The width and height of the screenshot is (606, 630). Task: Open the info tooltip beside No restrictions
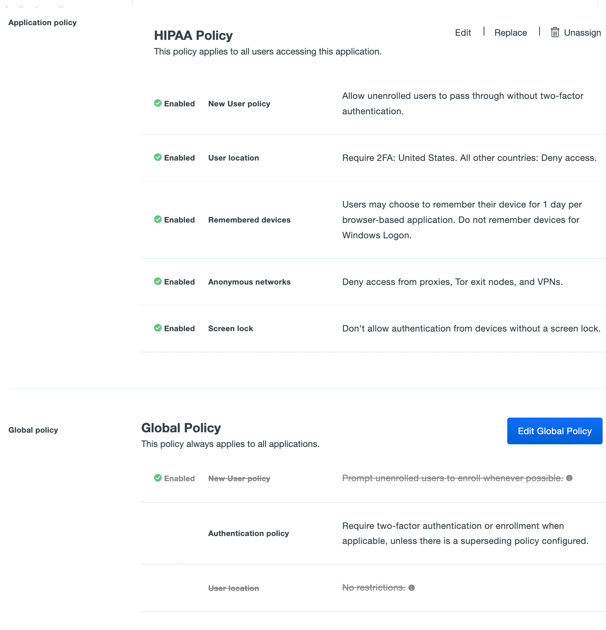tap(412, 587)
